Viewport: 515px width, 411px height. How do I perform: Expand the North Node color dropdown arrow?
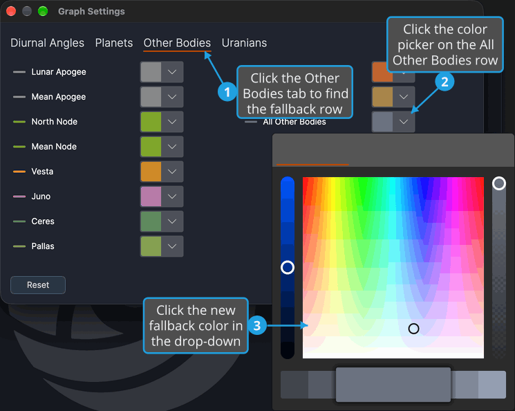pyautogui.click(x=172, y=122)
